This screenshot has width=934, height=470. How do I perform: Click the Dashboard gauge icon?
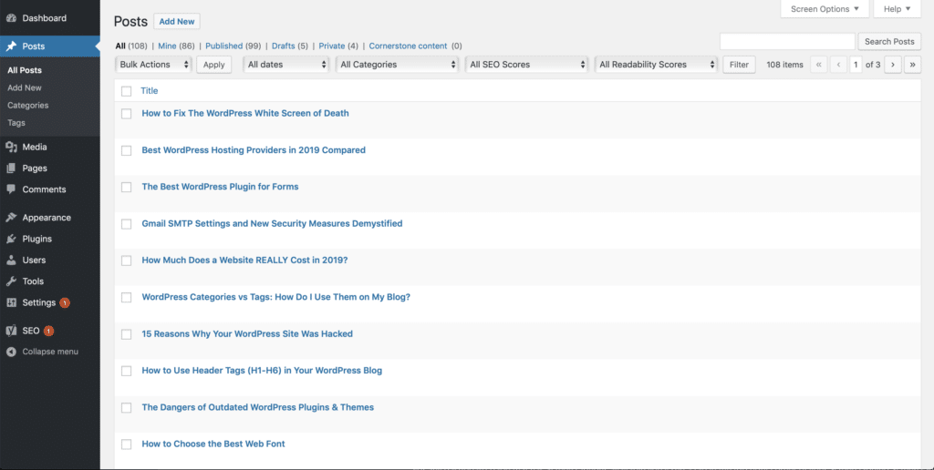(x=11, y=18)
